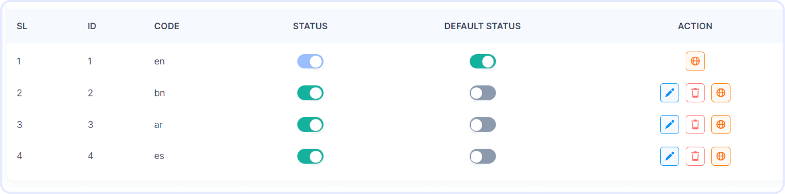Click the DEFAULT STATUS column header
785x194 pixels.
click(x=482, y=26)
